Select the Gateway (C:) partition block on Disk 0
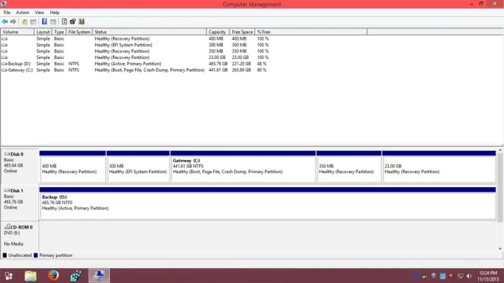 coord(243,167)
